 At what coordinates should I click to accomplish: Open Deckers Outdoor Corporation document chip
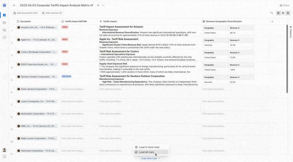click(x=37, y=77)
